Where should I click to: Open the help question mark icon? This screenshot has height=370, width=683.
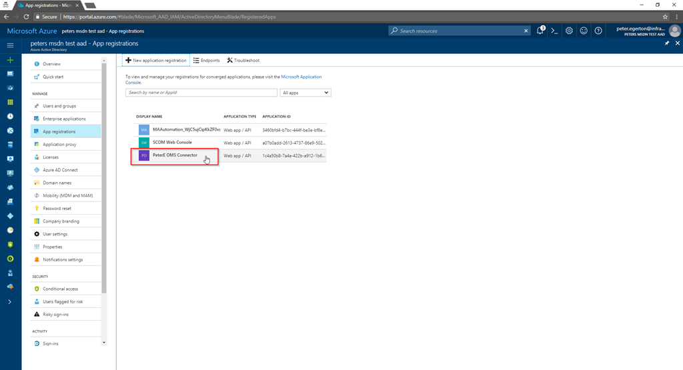point(598,31)
